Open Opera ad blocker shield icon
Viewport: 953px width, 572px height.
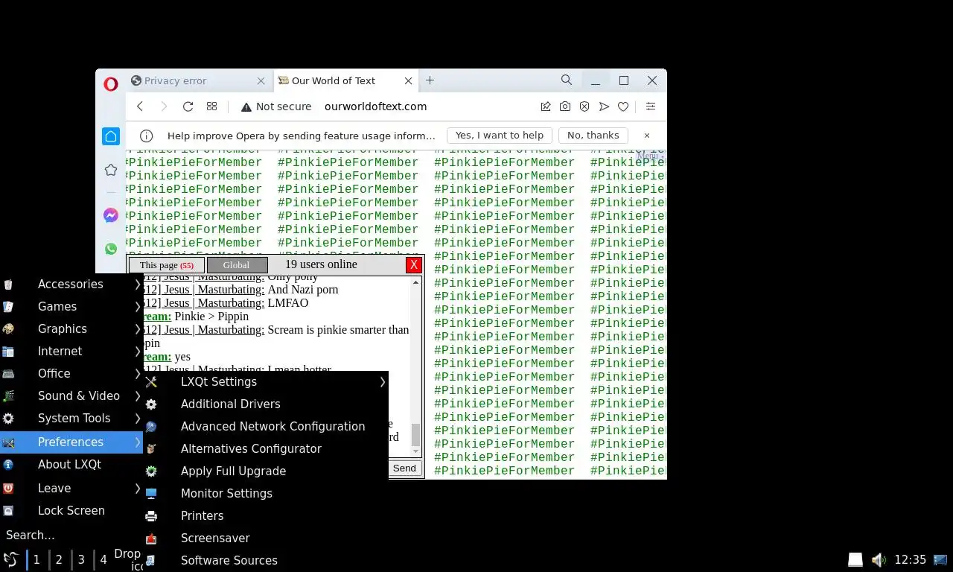(x=584, y=107)
